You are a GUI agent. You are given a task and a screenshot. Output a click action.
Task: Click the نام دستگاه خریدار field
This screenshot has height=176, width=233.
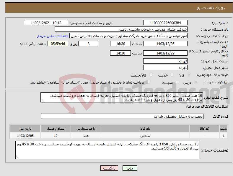coord(121,29)
